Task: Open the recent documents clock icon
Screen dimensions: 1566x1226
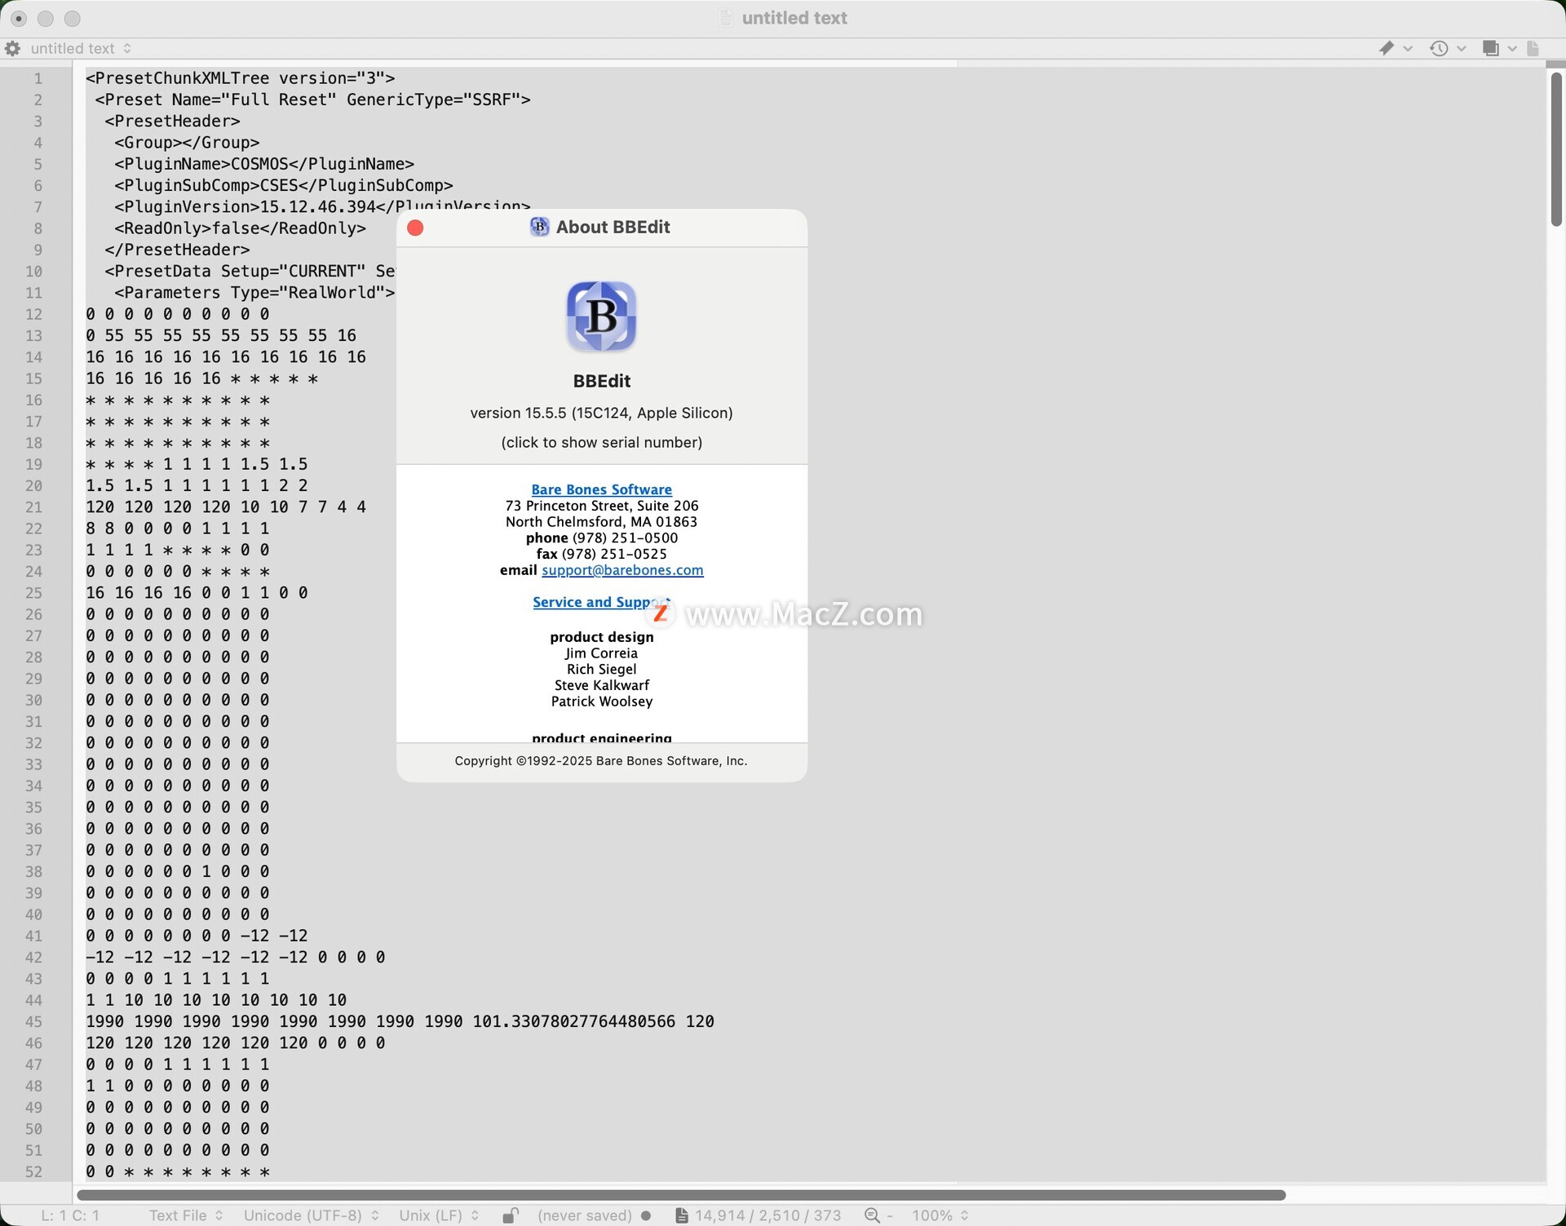Action: (1439, 49)
